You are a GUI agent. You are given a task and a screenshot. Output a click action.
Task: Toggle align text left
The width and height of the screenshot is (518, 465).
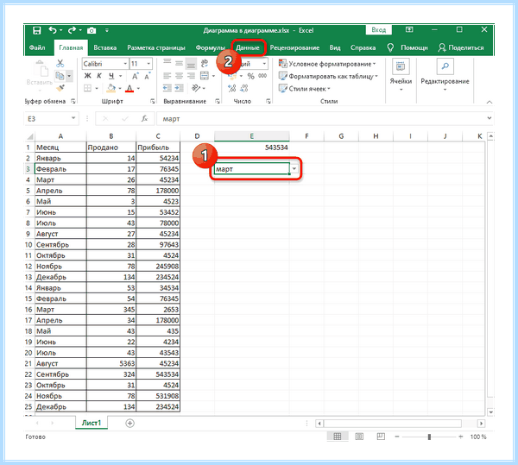click(167, 76)
